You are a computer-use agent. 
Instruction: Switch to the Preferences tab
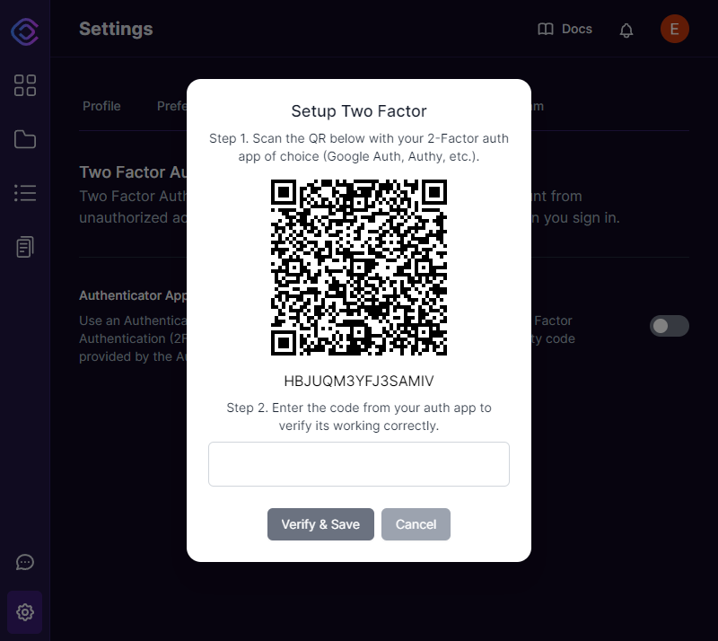[172, 106]
